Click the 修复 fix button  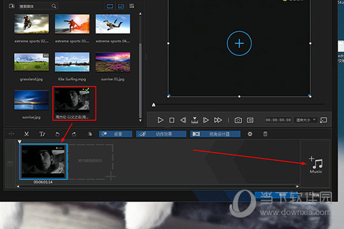click(115, 134)
